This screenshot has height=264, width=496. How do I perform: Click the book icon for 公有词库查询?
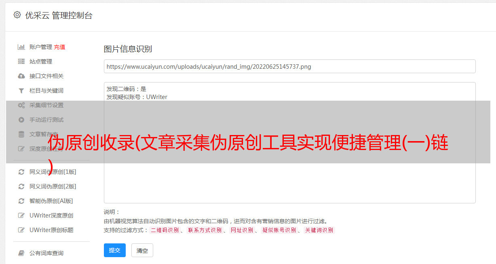click(x=21, y=253)
